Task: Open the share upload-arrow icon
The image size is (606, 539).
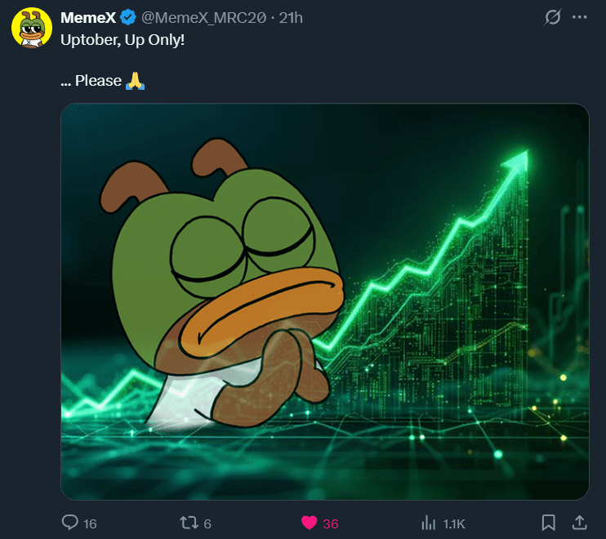Action: tap(579, 523)
